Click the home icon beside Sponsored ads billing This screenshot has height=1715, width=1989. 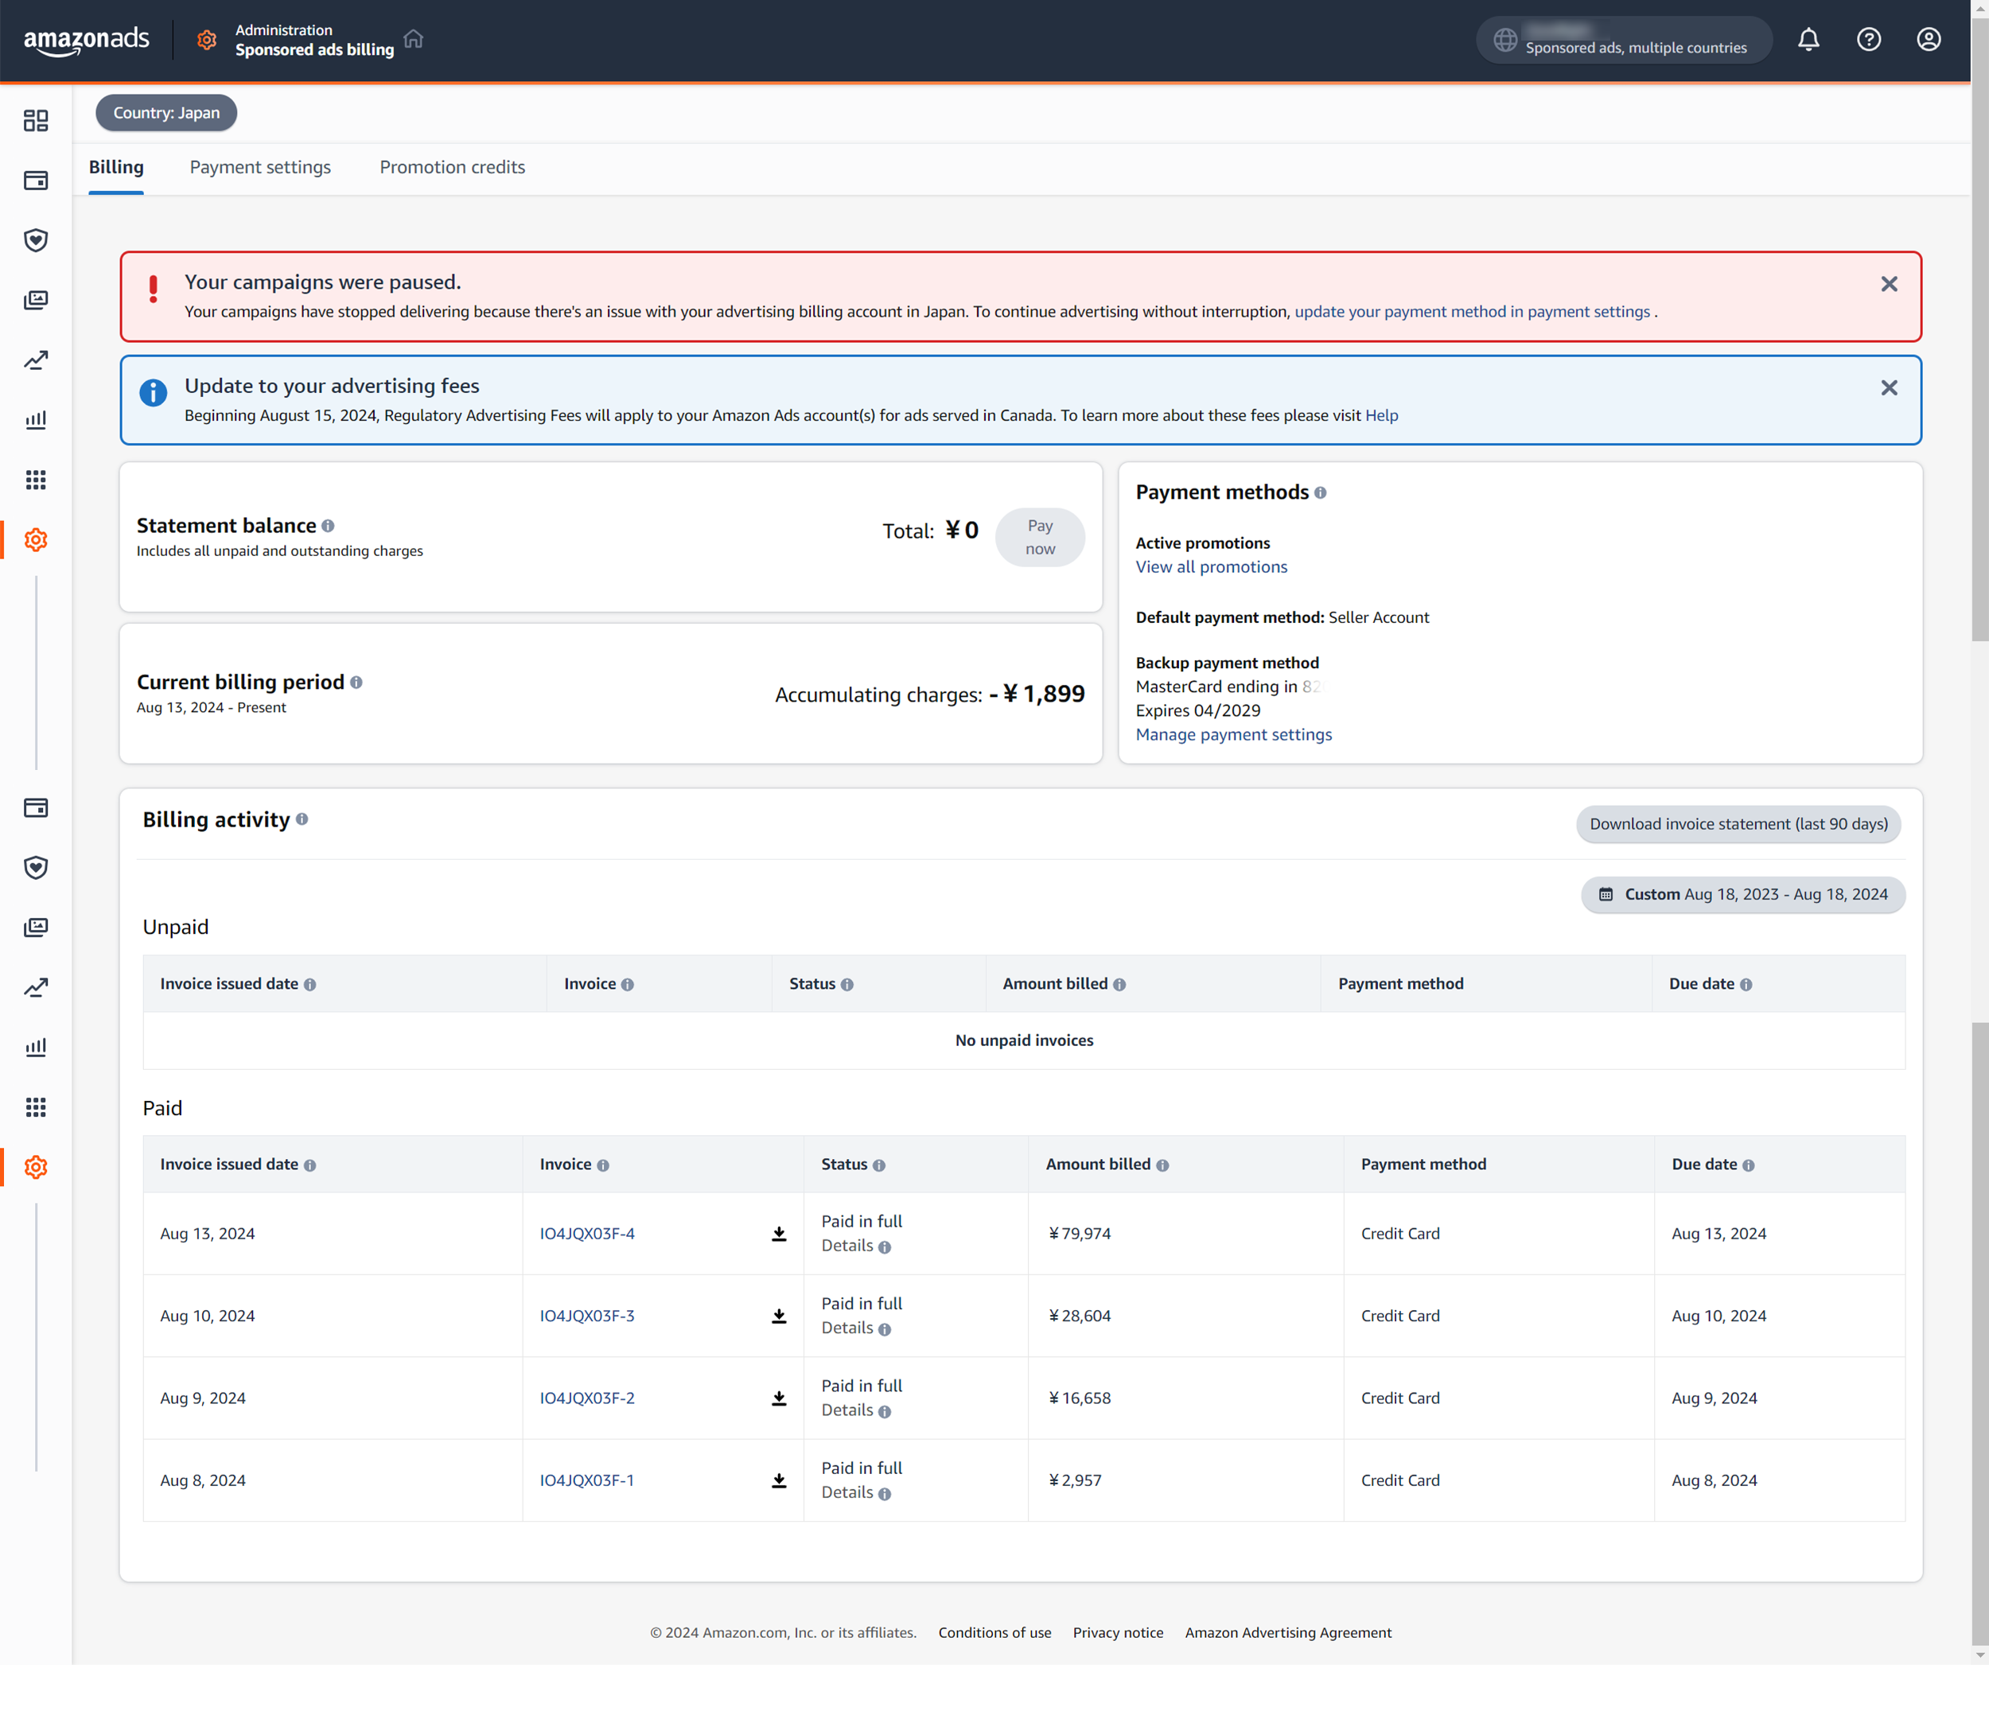(414, 38)
